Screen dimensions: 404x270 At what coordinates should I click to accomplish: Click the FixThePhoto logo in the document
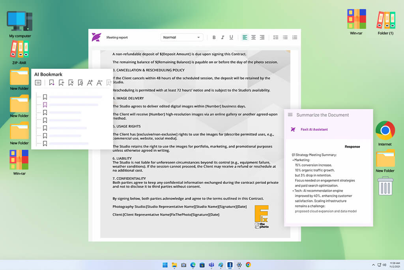(262, 217)
